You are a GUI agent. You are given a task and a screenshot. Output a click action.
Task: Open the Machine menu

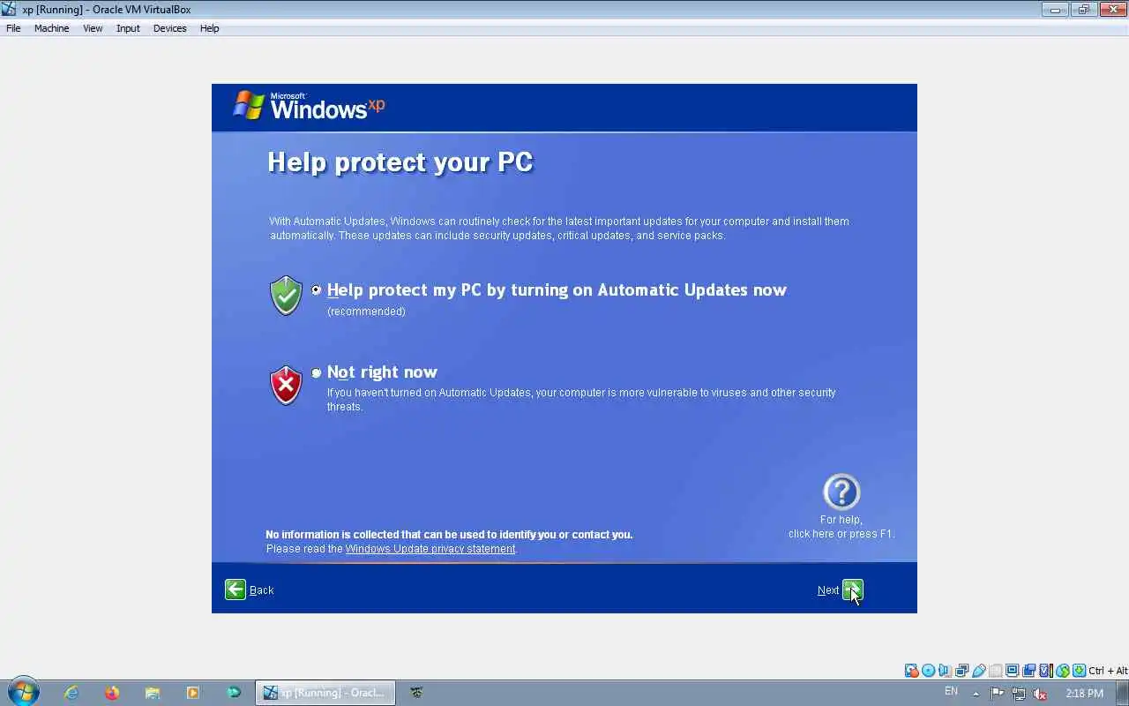[x=51, y=28]
